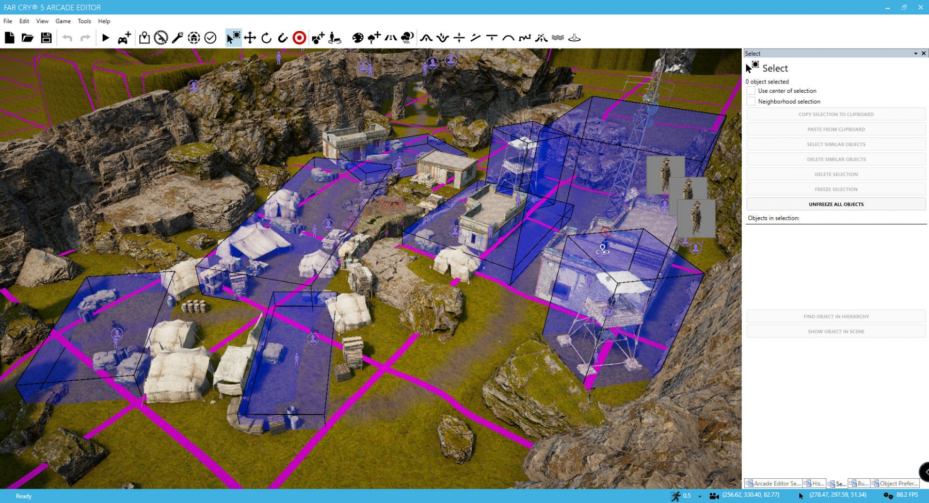Click the Save floppy disk icon

pos(46,38)
